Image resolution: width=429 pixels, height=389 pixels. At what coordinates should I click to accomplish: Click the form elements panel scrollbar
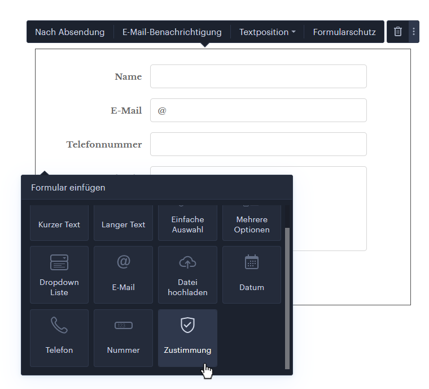coord(287,299)
